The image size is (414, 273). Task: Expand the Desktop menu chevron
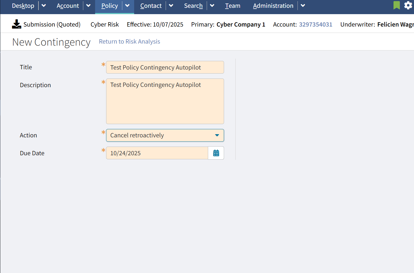pos(44,5)
